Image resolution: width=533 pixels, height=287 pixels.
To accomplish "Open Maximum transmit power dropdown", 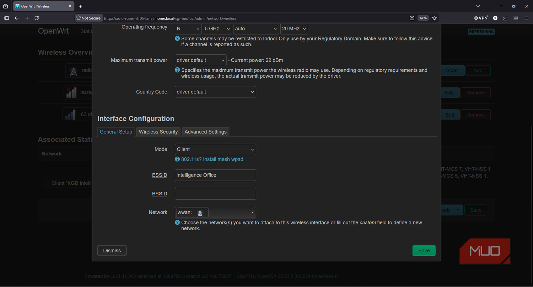I will point(200,60).
